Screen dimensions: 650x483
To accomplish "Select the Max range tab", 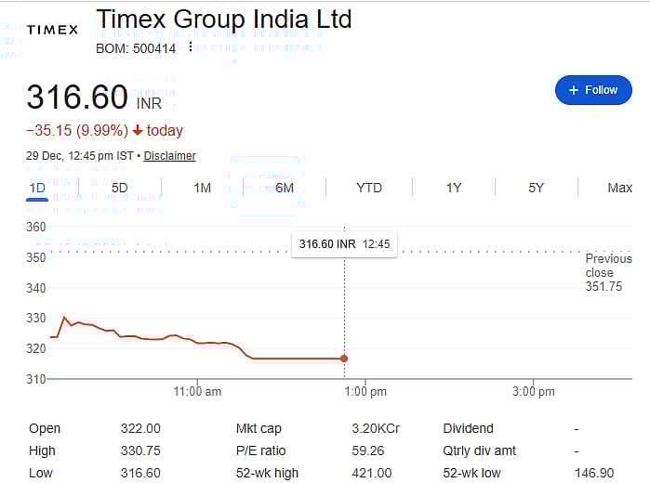I will coord(619,188).
